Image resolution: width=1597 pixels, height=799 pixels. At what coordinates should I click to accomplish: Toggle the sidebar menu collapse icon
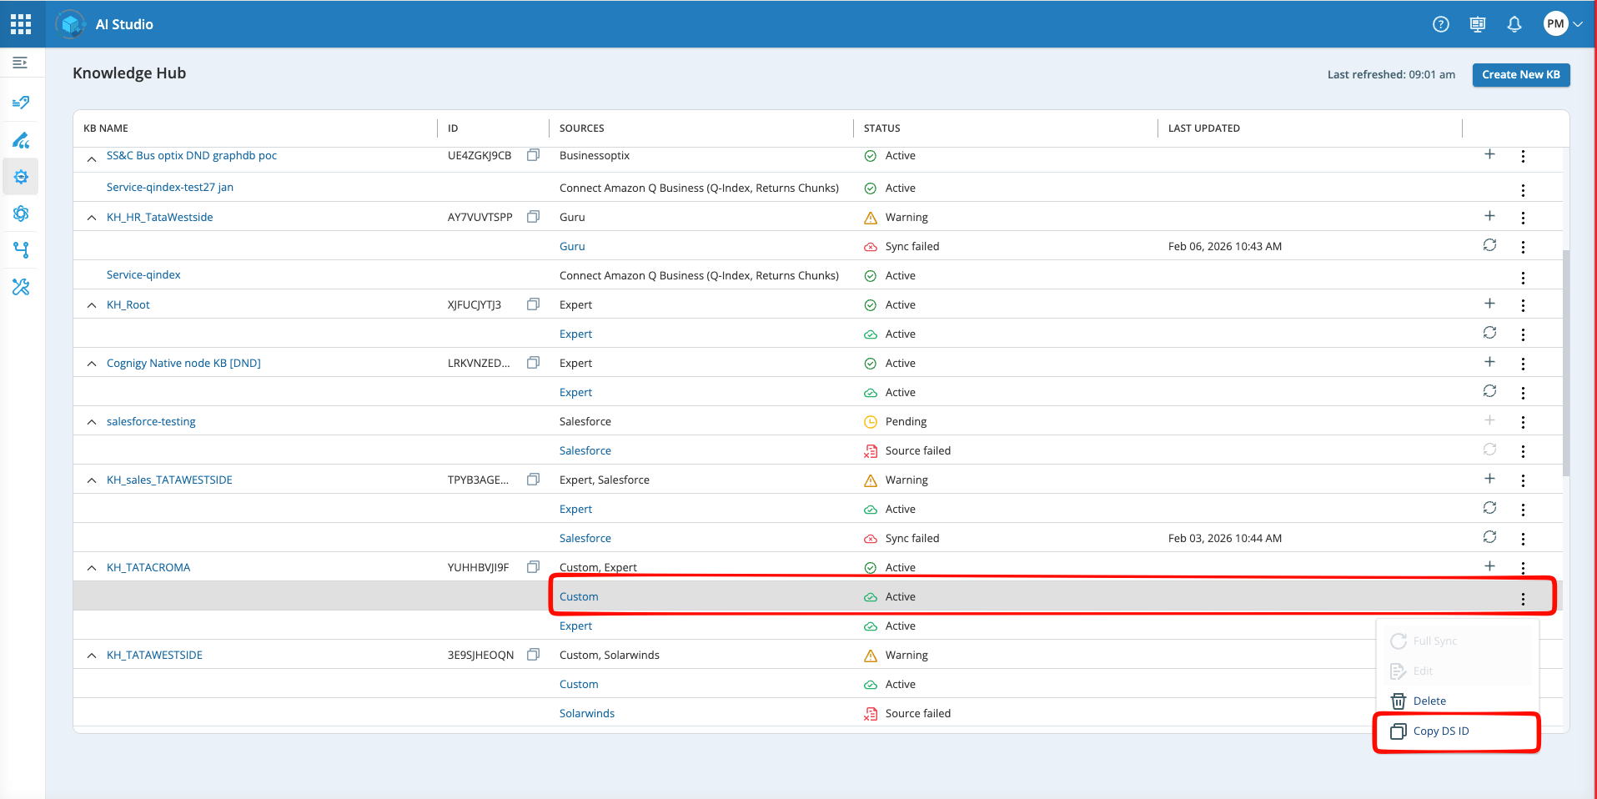pyautogui.click(x=21, y=63)
